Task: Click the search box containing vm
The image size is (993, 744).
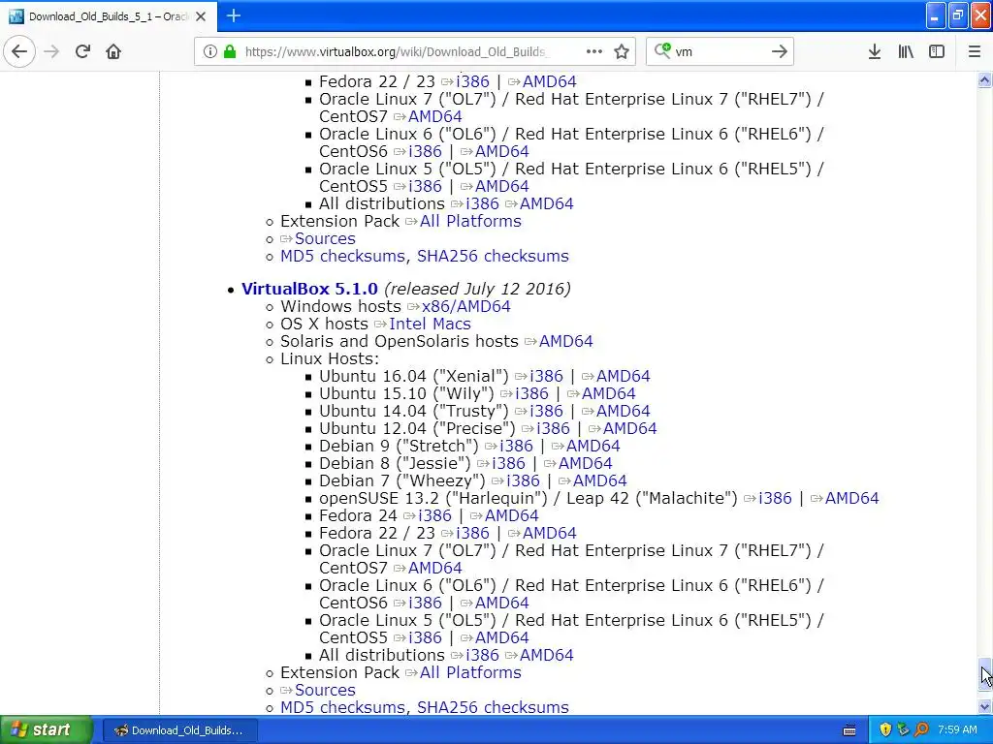Action: pyautogui.click(x=719, y=51)
